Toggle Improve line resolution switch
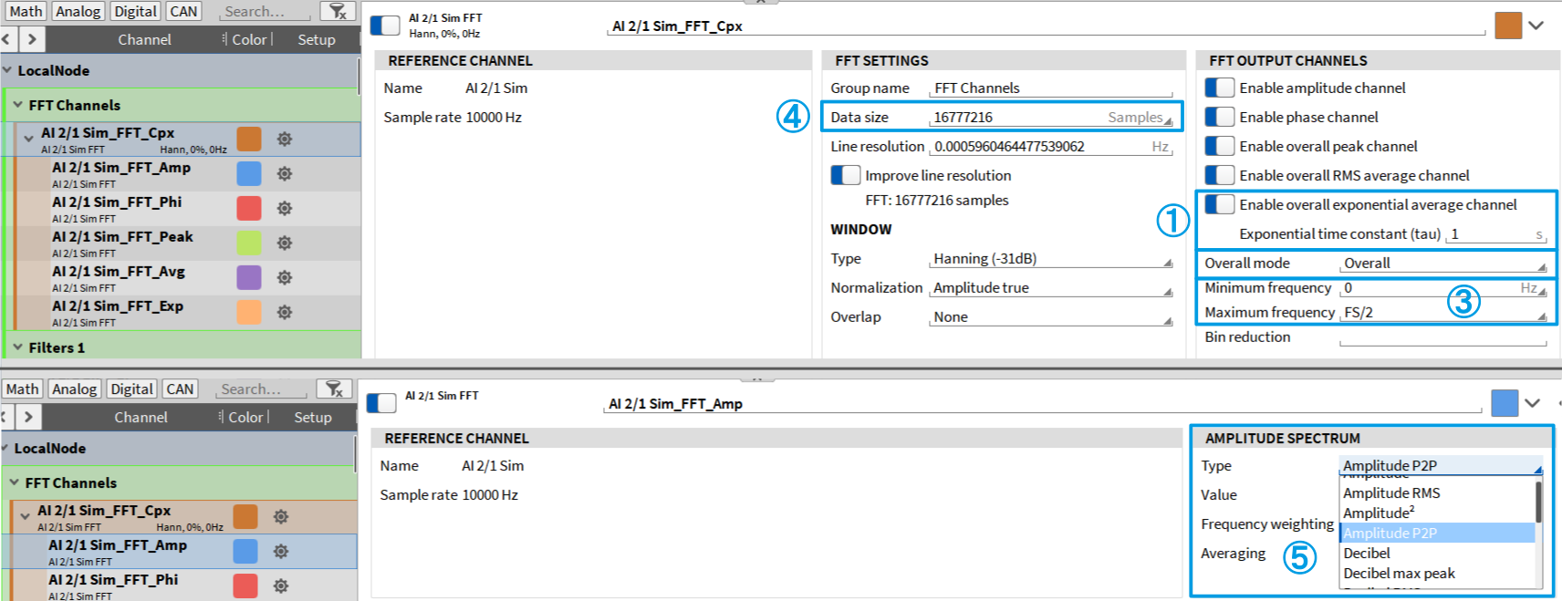The width and height of the screenshot is (1562, 601). [846, 176]
